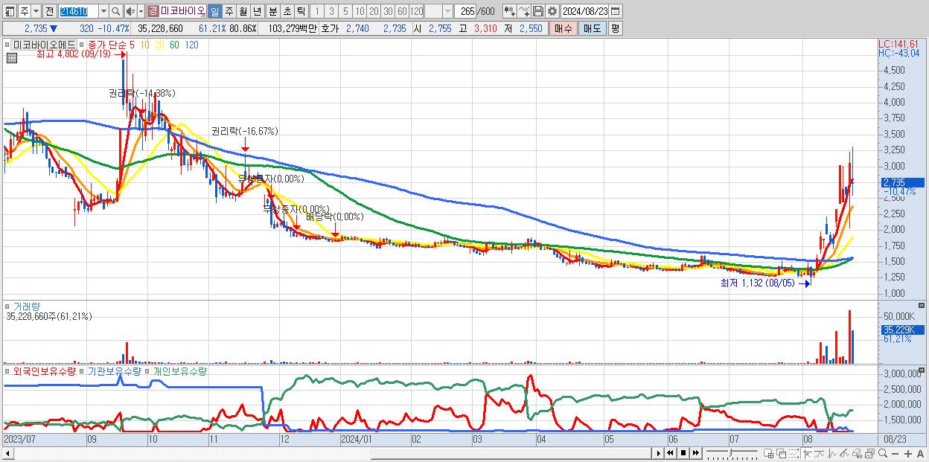929x462 pixels.
Task: Click the floppy disk save icon
Action: click(538, 12)
